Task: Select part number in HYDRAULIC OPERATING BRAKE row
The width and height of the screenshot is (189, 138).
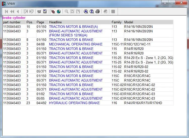Action: pos(12,103)
